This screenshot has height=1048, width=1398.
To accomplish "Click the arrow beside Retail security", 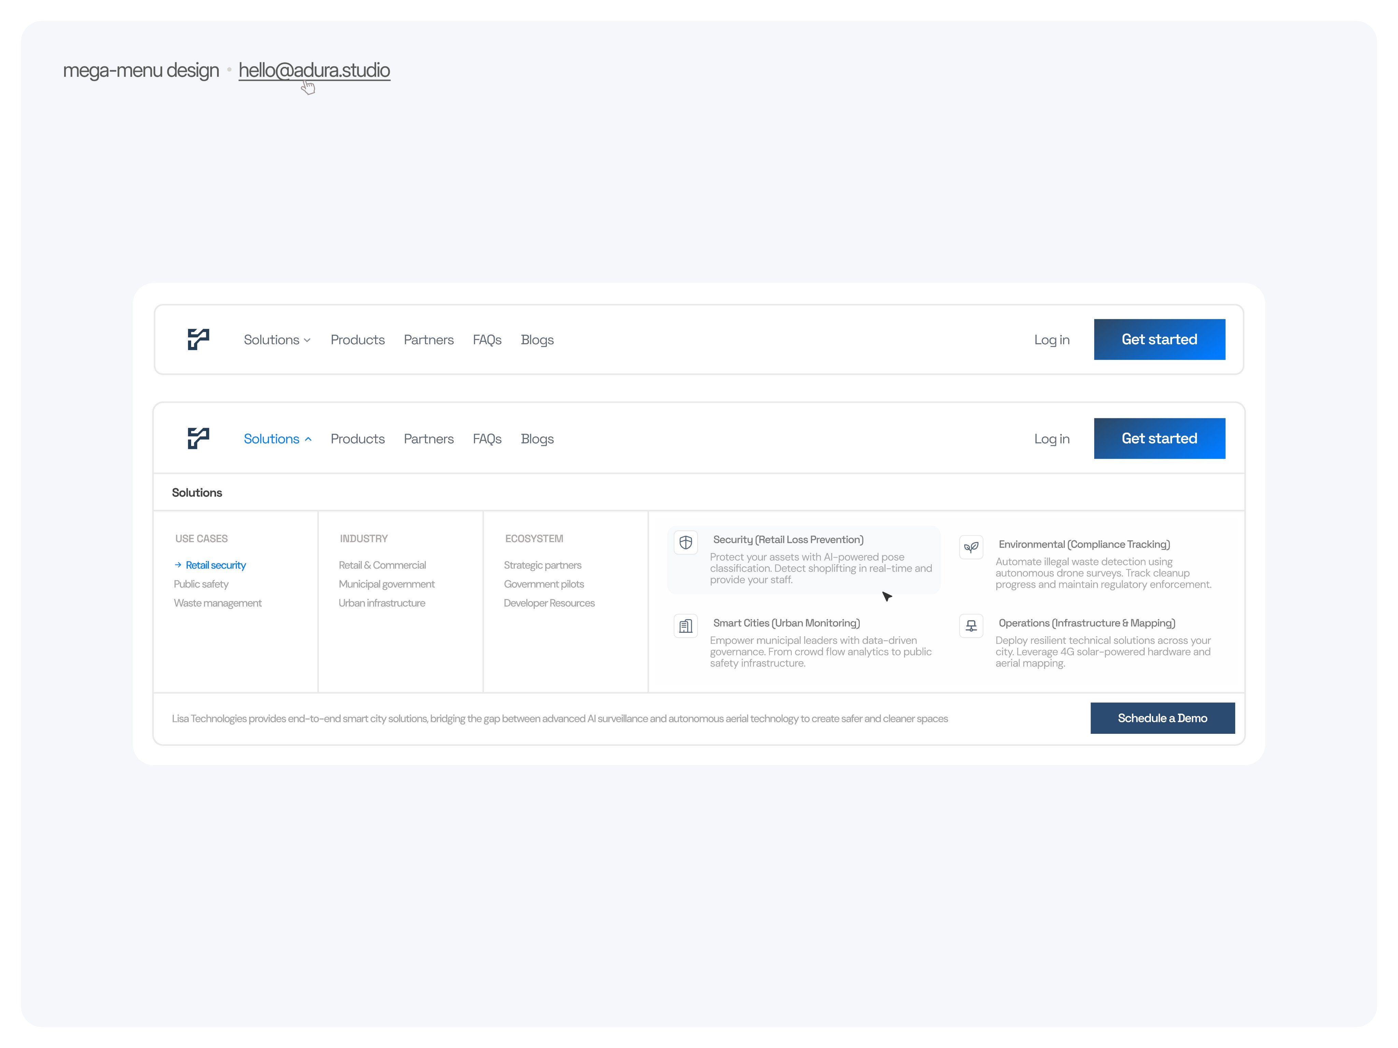I will 178,565.
